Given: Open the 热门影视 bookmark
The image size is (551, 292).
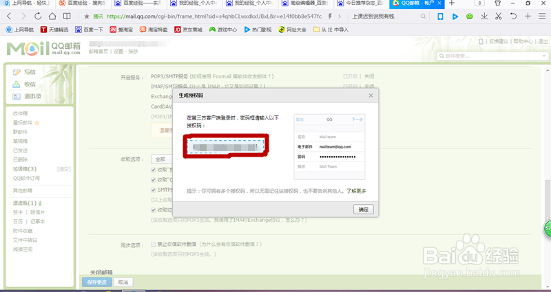Looking at the screenshot, I should click(258, 30).
